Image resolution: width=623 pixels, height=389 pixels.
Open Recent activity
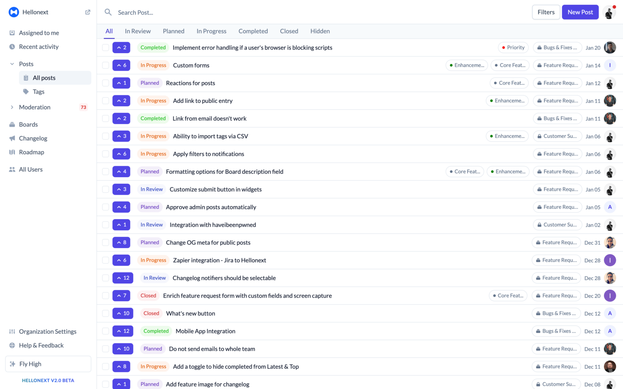pos(39,47)
